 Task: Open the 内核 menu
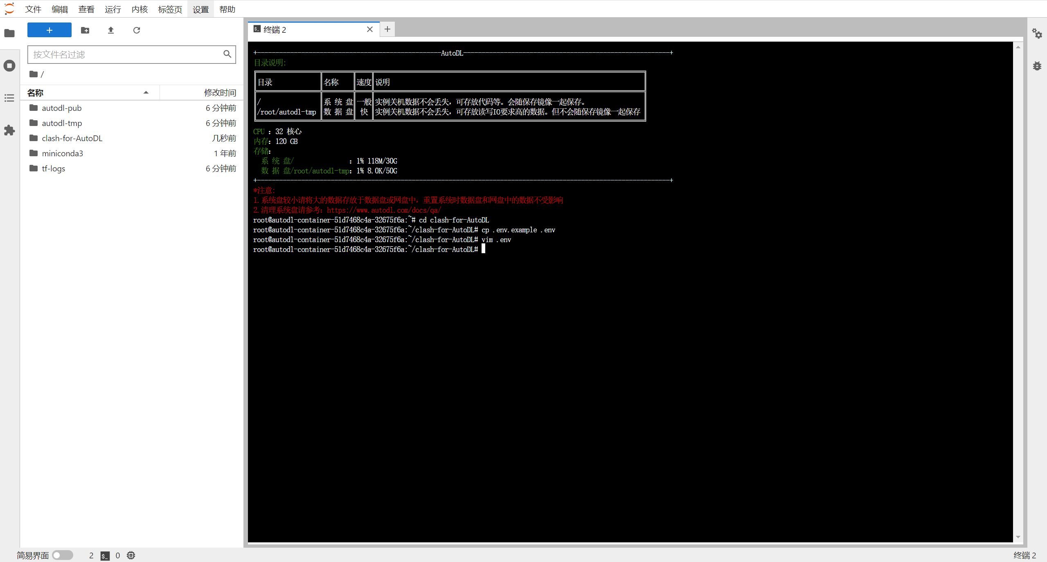coord(140,9)
